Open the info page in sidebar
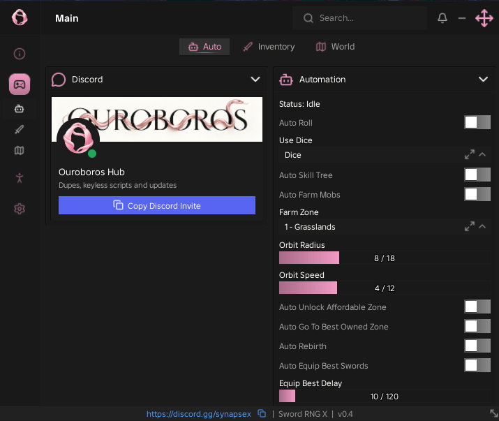This screenshot has width=499, height=421. pyautogui.click(x=20, y=54)
